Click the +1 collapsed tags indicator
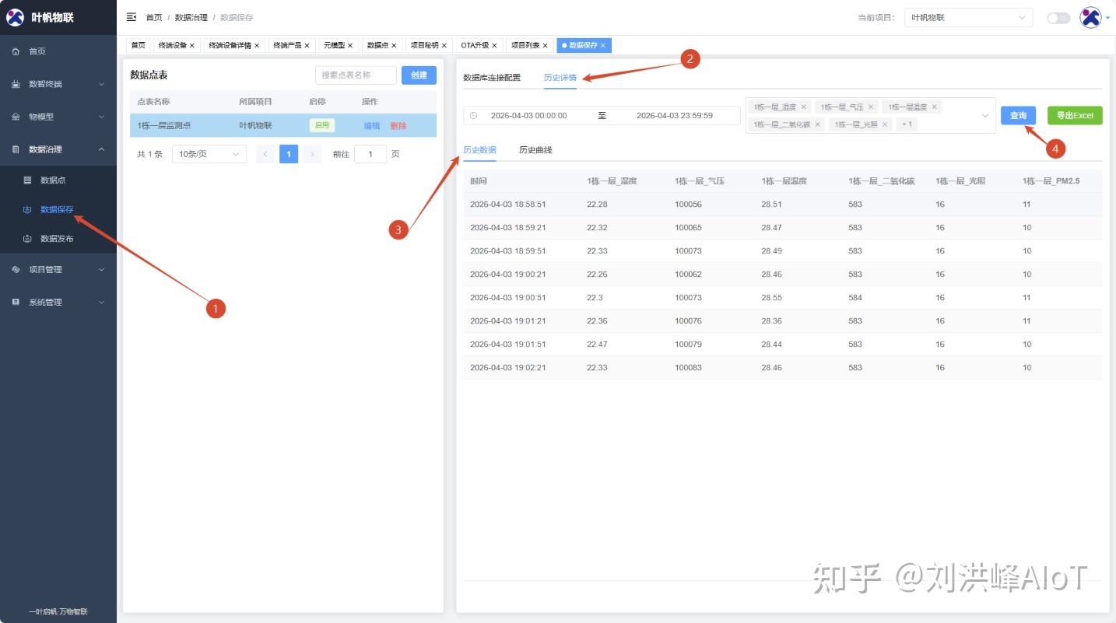This screenshot has width=1116, height=623. pos(907,124)
